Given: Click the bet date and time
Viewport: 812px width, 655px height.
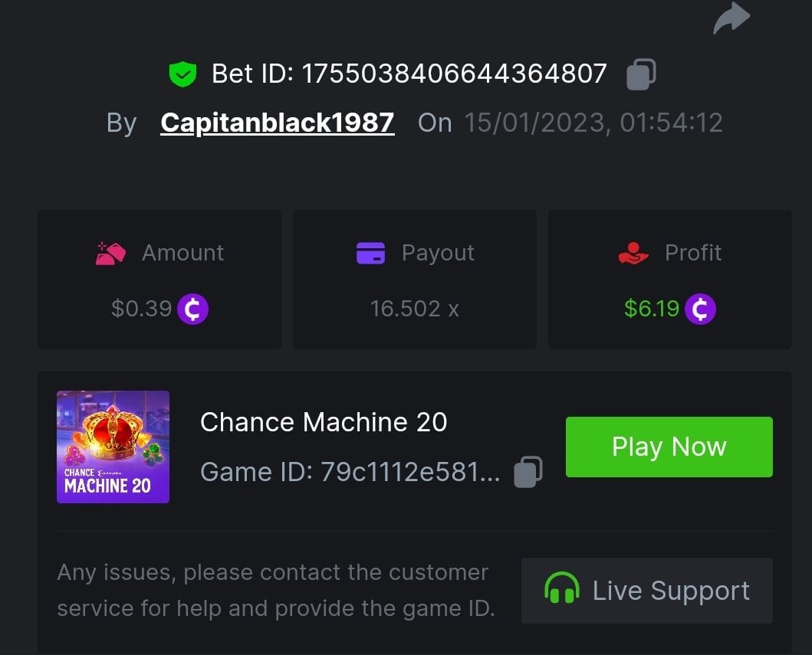Looking at the screenshot, I should [593, 123].
